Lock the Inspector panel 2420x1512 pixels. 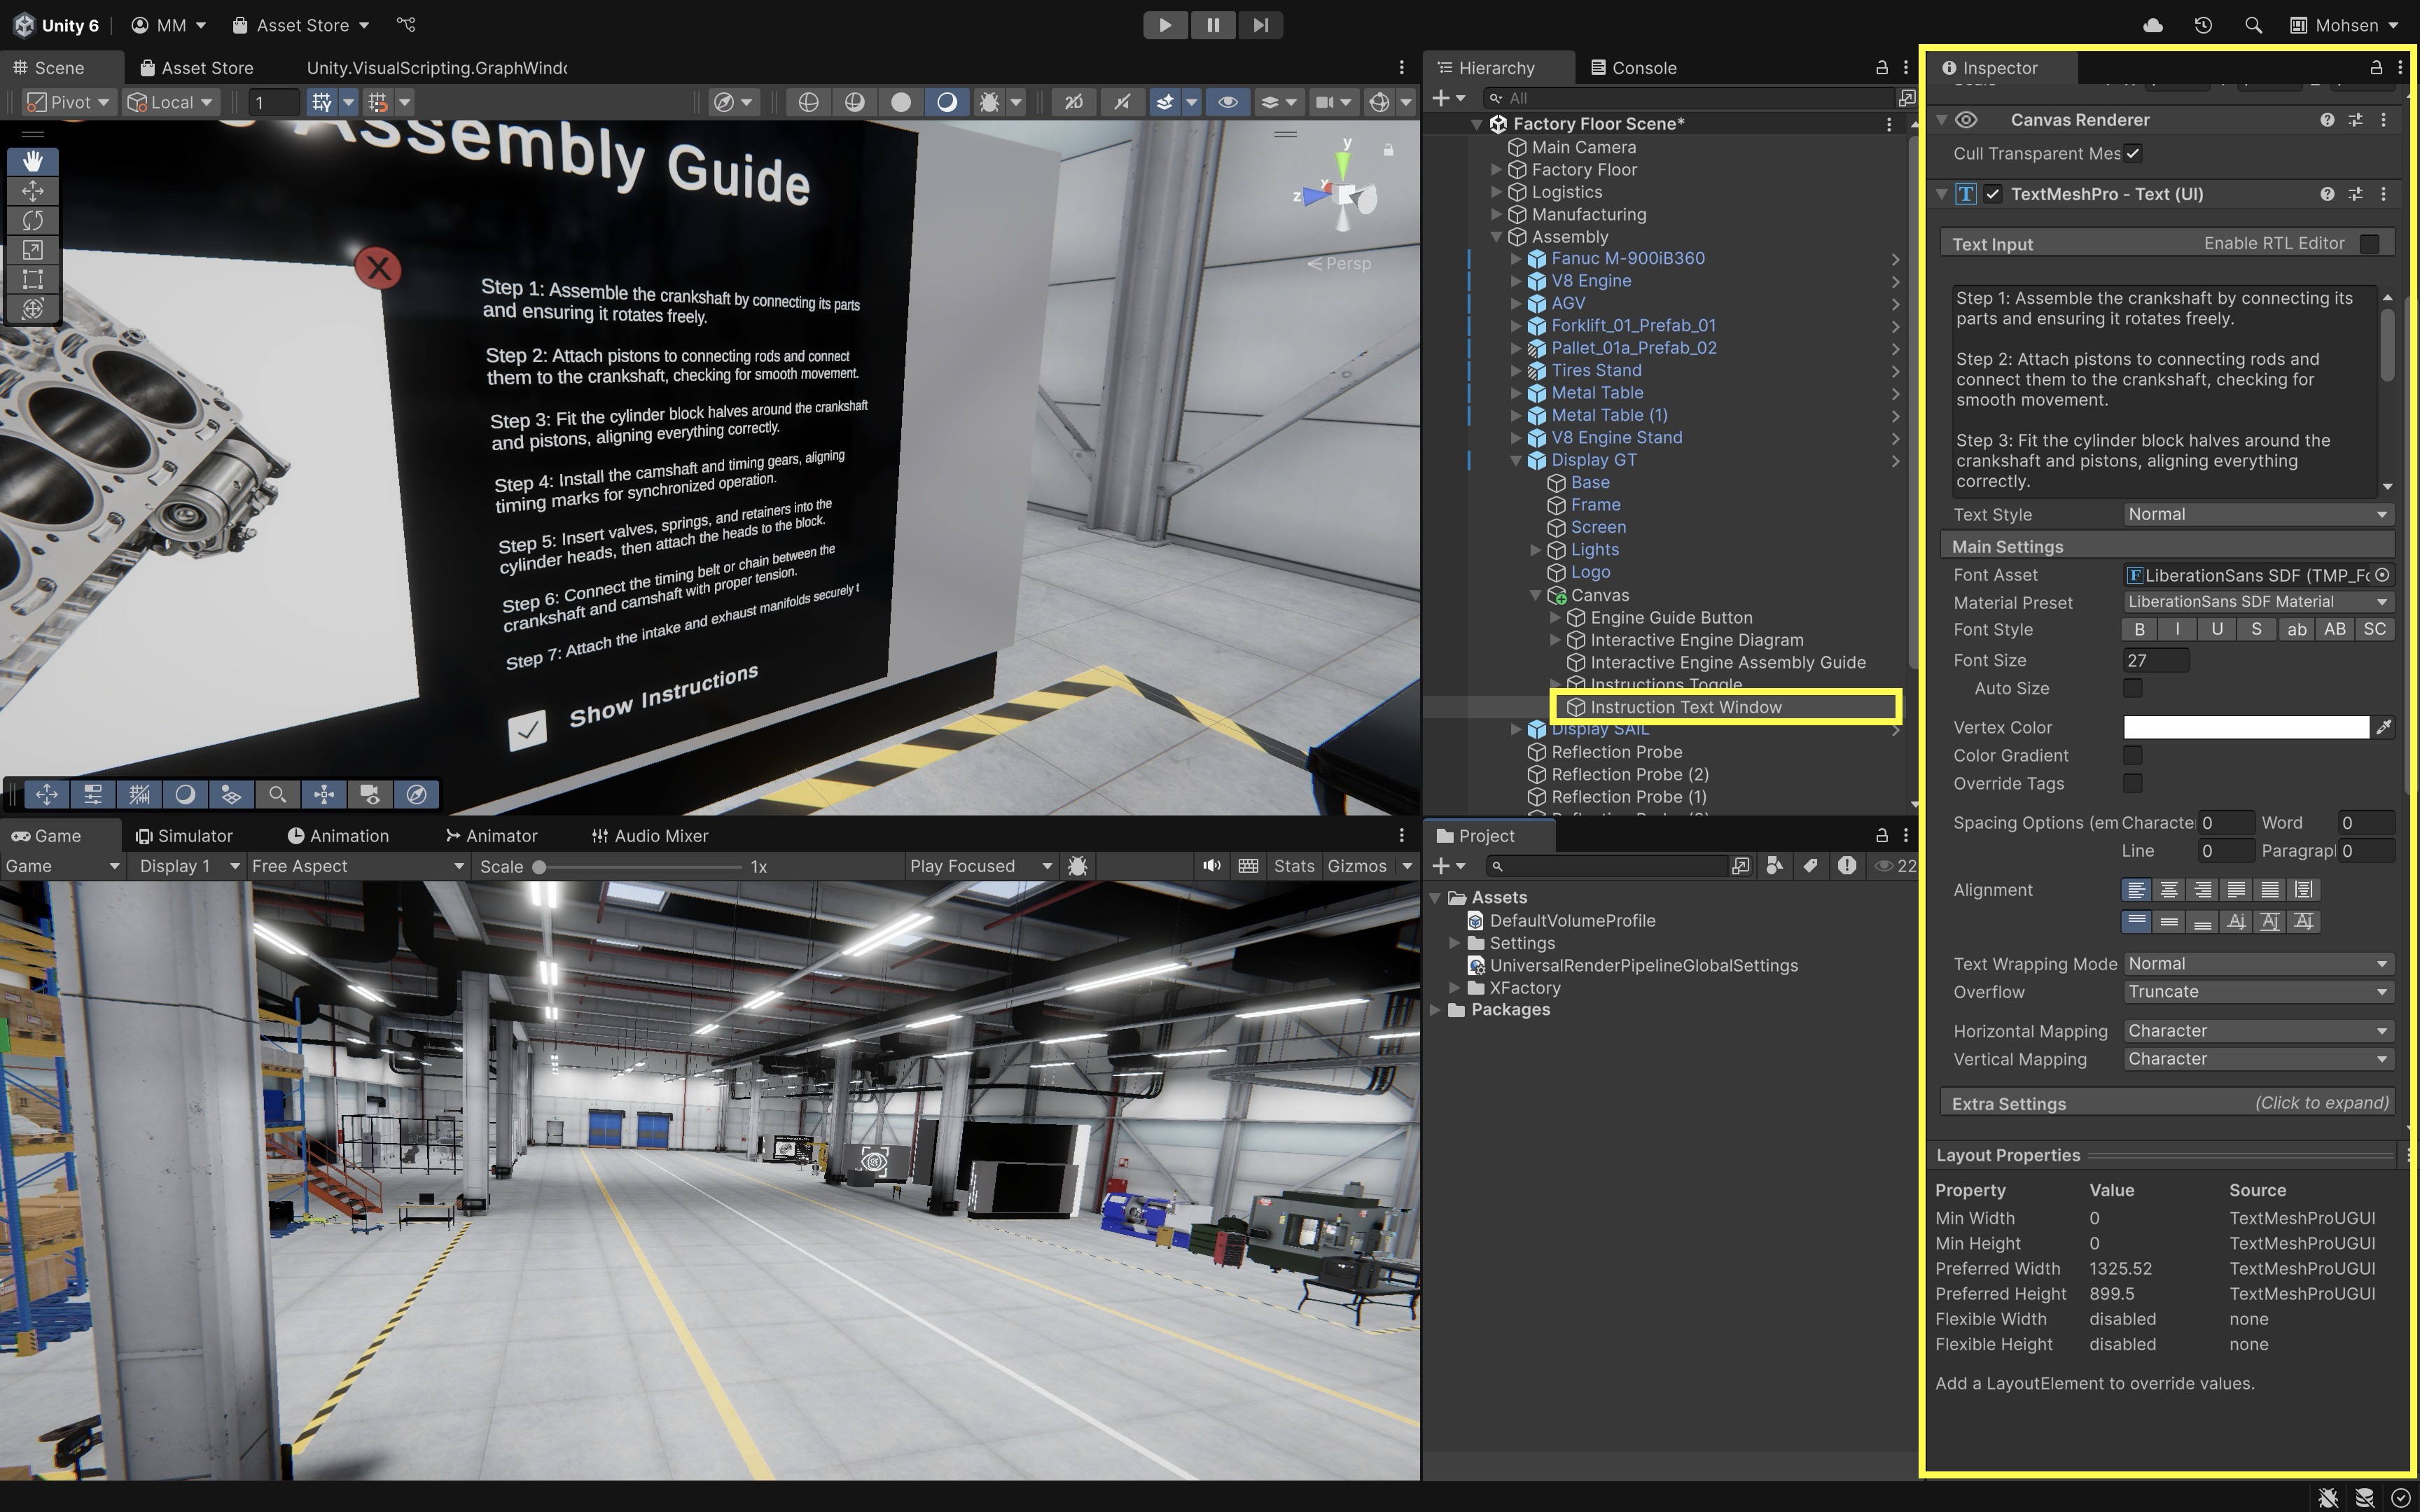coord(2376,67)
